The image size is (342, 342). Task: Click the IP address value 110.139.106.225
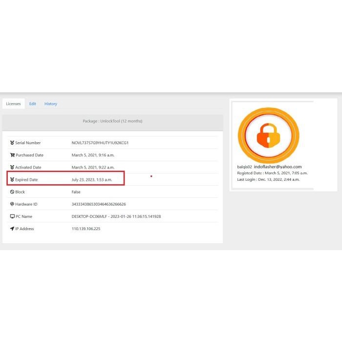[x=85, y=229]
